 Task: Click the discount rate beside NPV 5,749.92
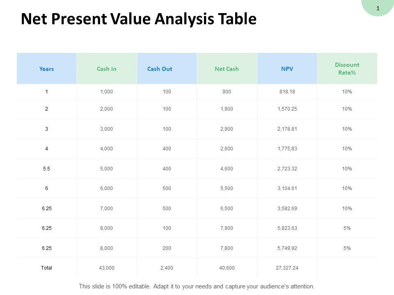coord(347,248)
